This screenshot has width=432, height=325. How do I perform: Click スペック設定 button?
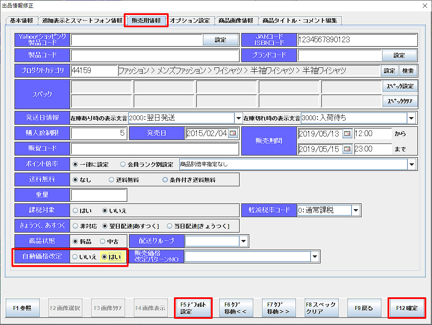coord(399,86)
